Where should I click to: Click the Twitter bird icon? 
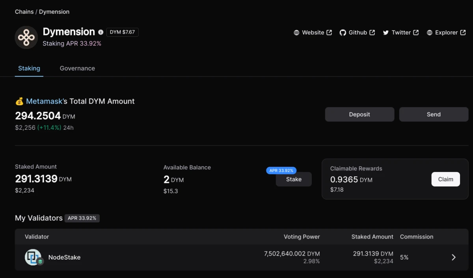tap(385, 33)
